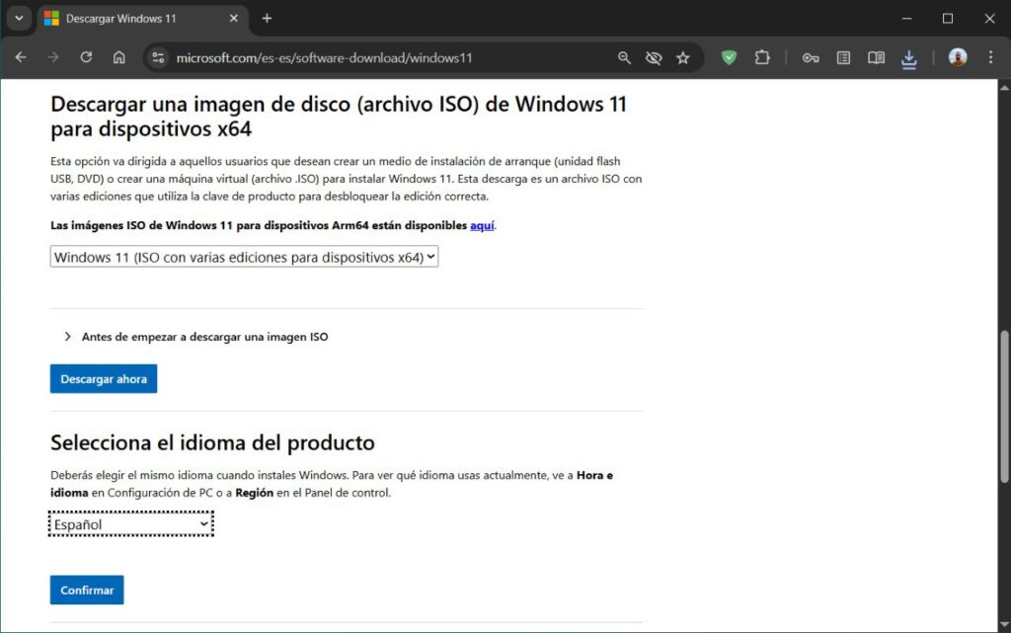The width and height of the screenshot is (1011, 633).
Task: Close the Descargar Windows 11 tab
Action: [x=233, y=19]
